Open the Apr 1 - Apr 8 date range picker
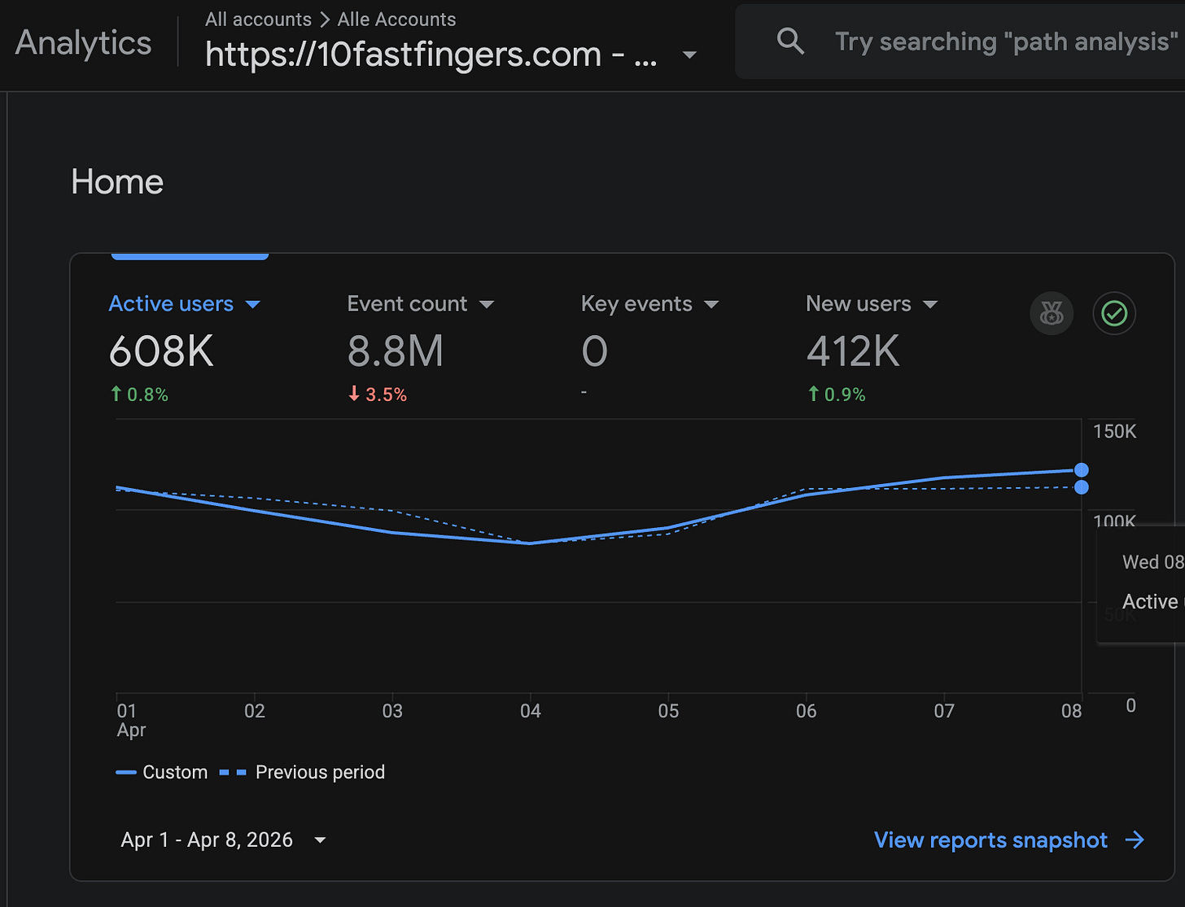1185x907 pixels. (x=224, y=840)
